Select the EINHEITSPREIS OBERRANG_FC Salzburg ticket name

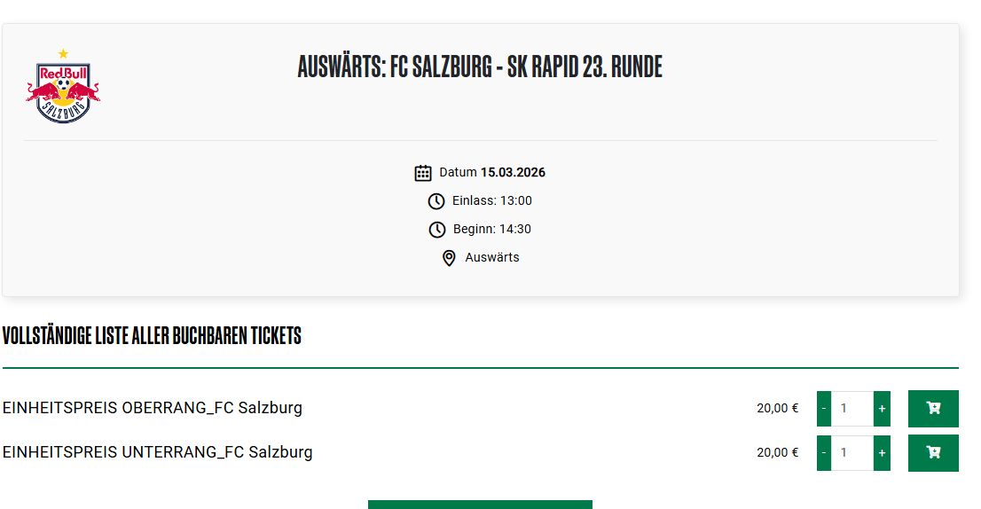tap(153, 408)
